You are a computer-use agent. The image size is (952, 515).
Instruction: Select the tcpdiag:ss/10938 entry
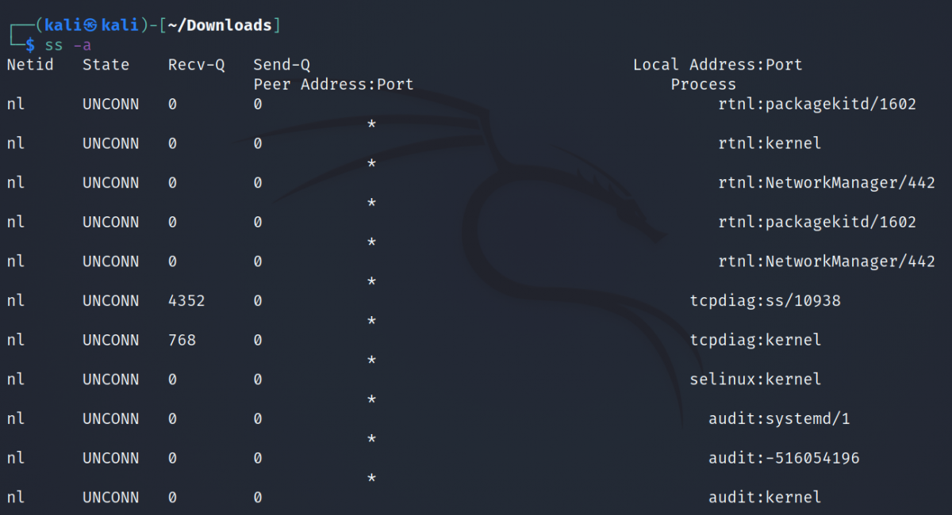(x=765, y=301)
